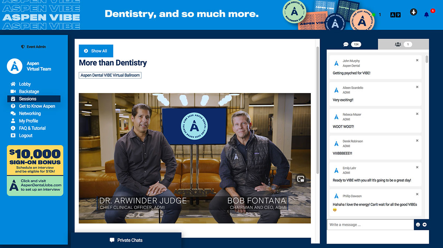The height and width of the screenshot is (248, 443).
Task: Open the accessibility options icon
Action: tap(413, 12)
